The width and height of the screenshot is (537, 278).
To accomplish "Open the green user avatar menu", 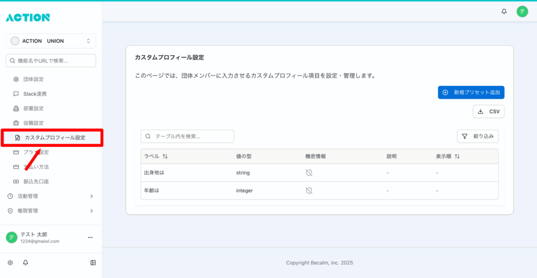I will [522, 11].
